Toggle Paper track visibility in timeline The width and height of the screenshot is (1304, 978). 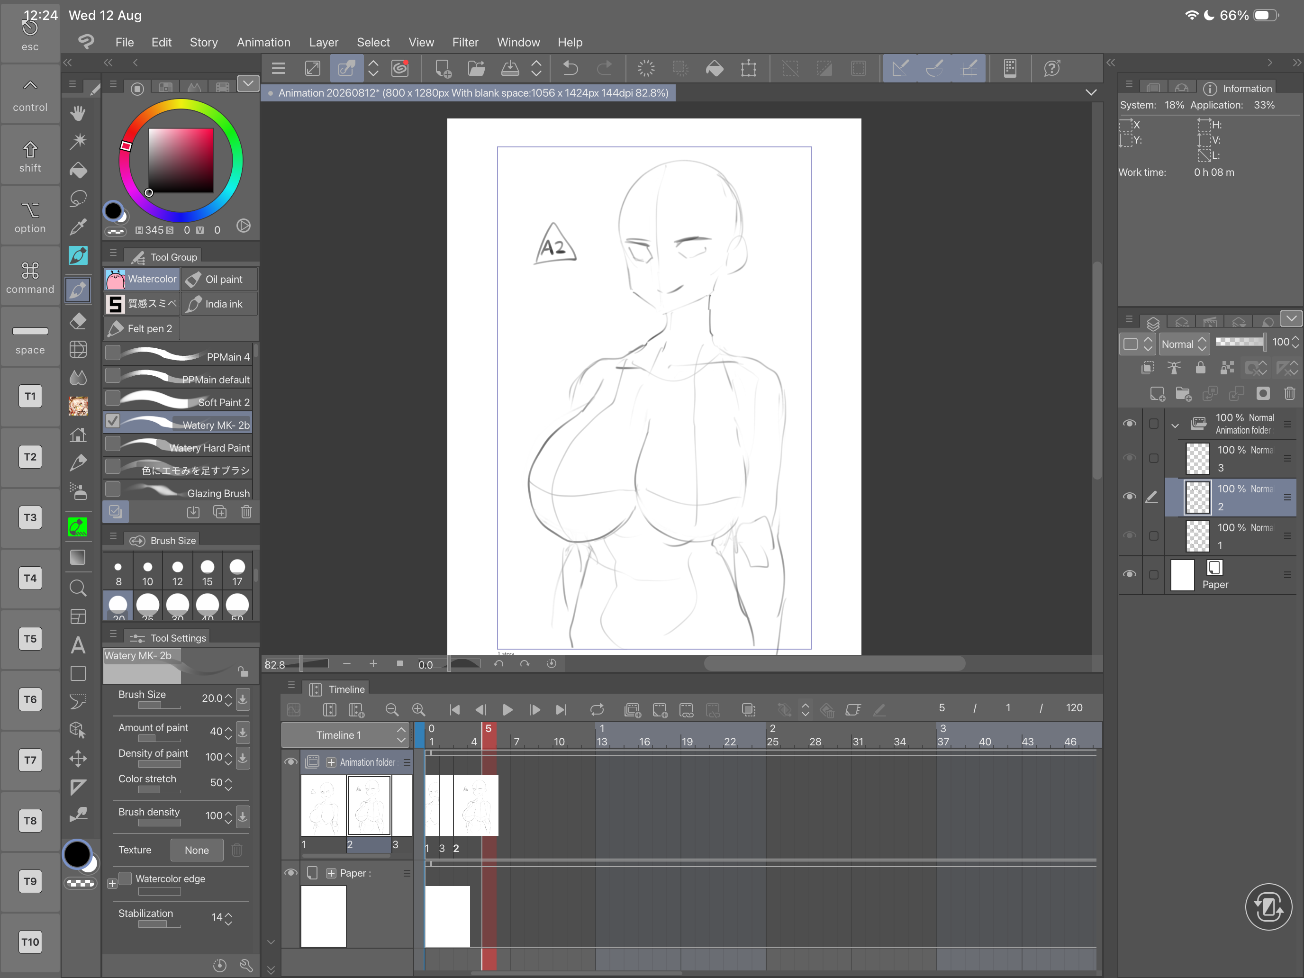(x=290, y=872)
